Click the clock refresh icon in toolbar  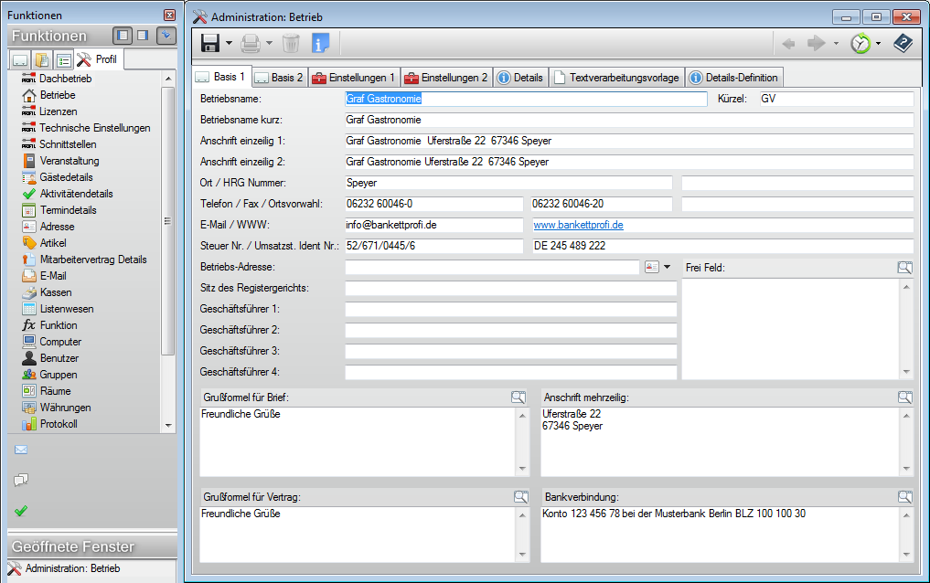click(x=860, y=43)
